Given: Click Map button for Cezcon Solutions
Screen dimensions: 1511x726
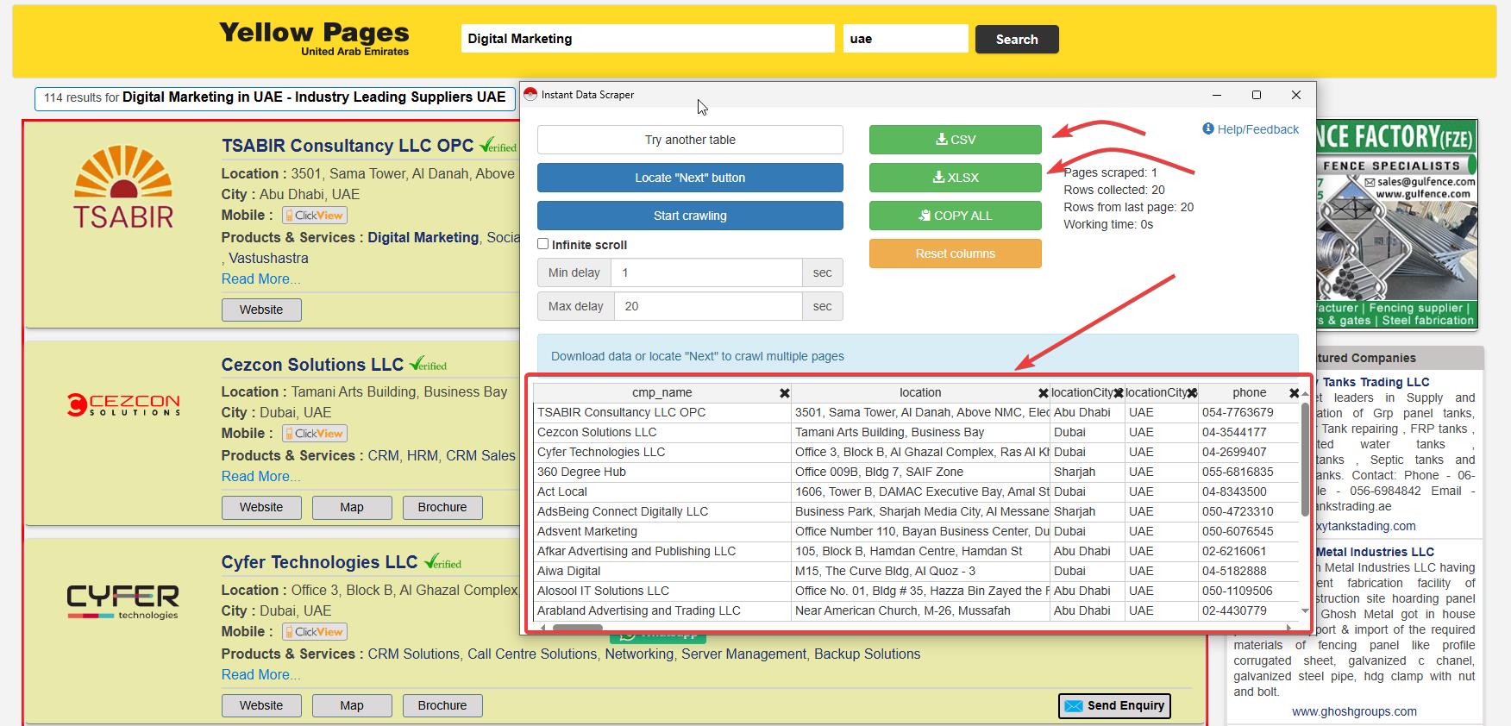Looking at the screenshot, I should point(352,507).
